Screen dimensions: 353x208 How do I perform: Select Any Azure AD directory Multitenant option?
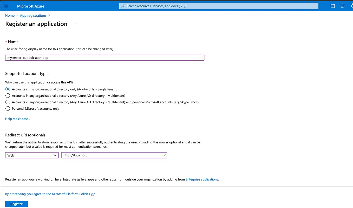[x=8, y=96]
